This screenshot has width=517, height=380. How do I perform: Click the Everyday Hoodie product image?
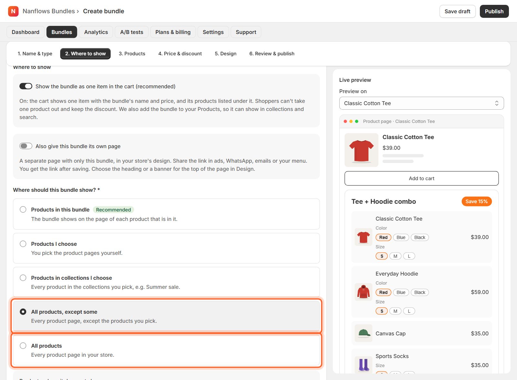pyautogui.click(x=364, y=292)
